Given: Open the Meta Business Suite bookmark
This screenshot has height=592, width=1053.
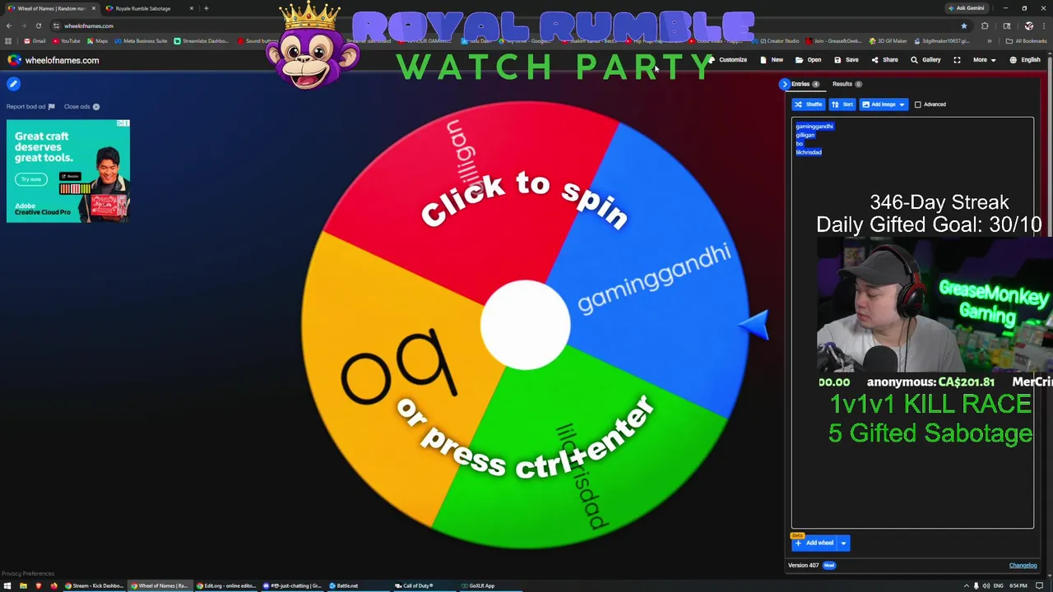Looking at the screenshot, I should click(x=141, y=41).
